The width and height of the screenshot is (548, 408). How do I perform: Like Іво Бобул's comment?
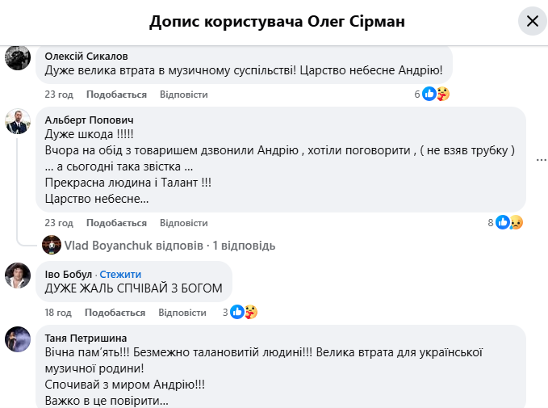point(116,312)
